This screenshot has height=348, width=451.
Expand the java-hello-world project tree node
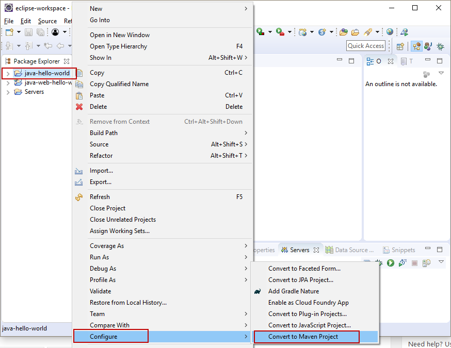pos(8,73)
